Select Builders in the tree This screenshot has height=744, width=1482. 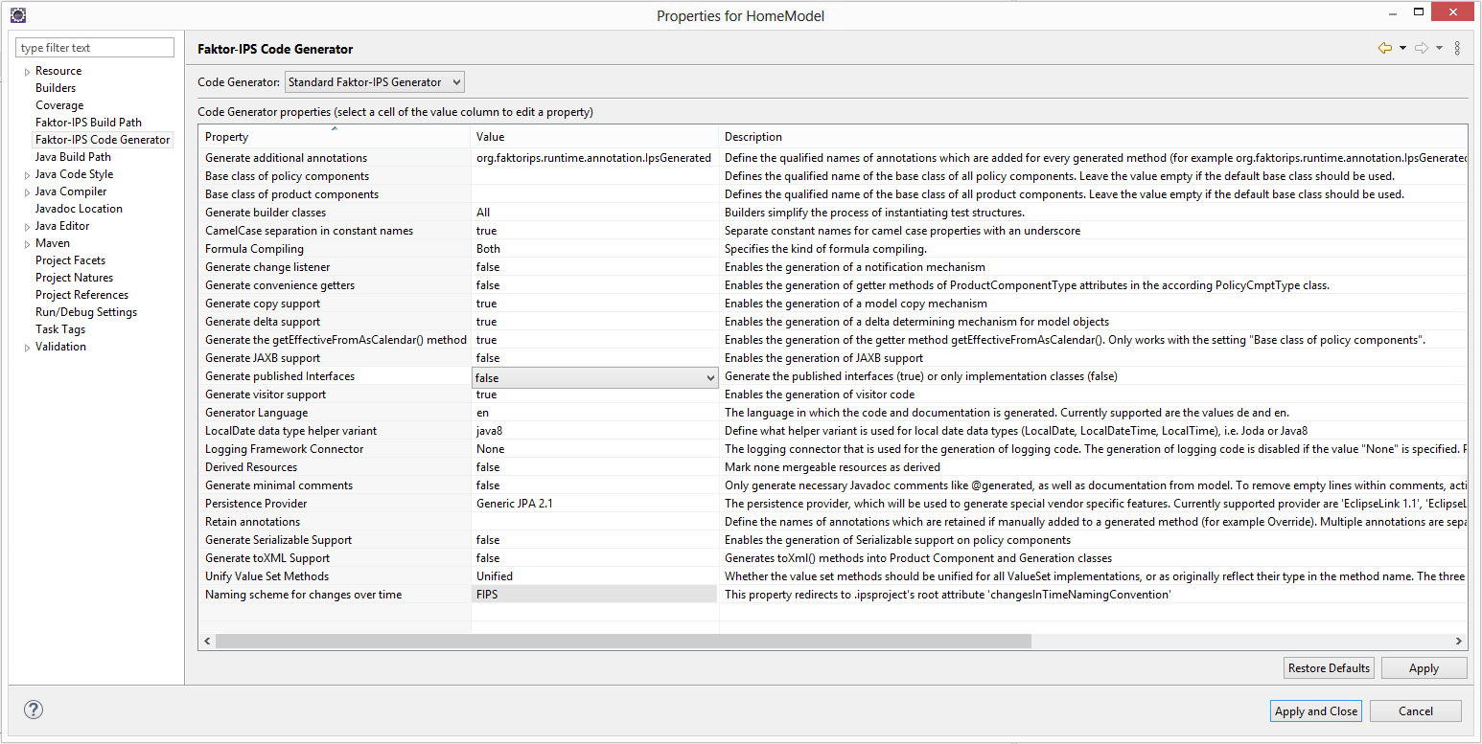56,88
